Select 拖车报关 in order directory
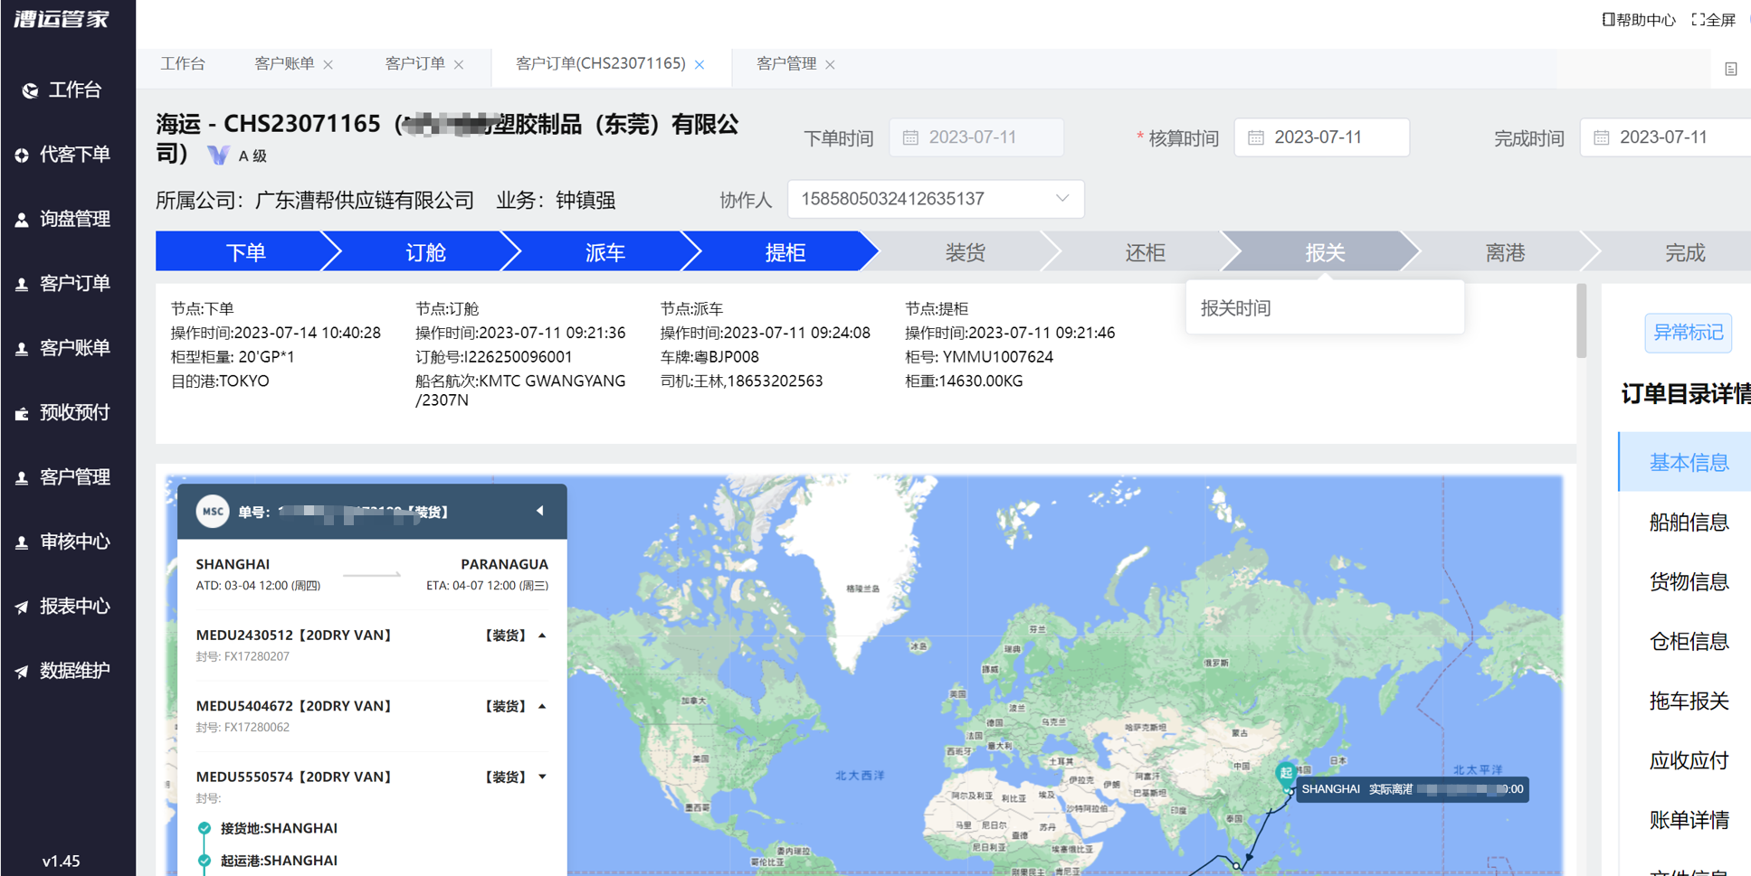Image resolution: width=1751 pixels, height=876 pixels. 1688,702
